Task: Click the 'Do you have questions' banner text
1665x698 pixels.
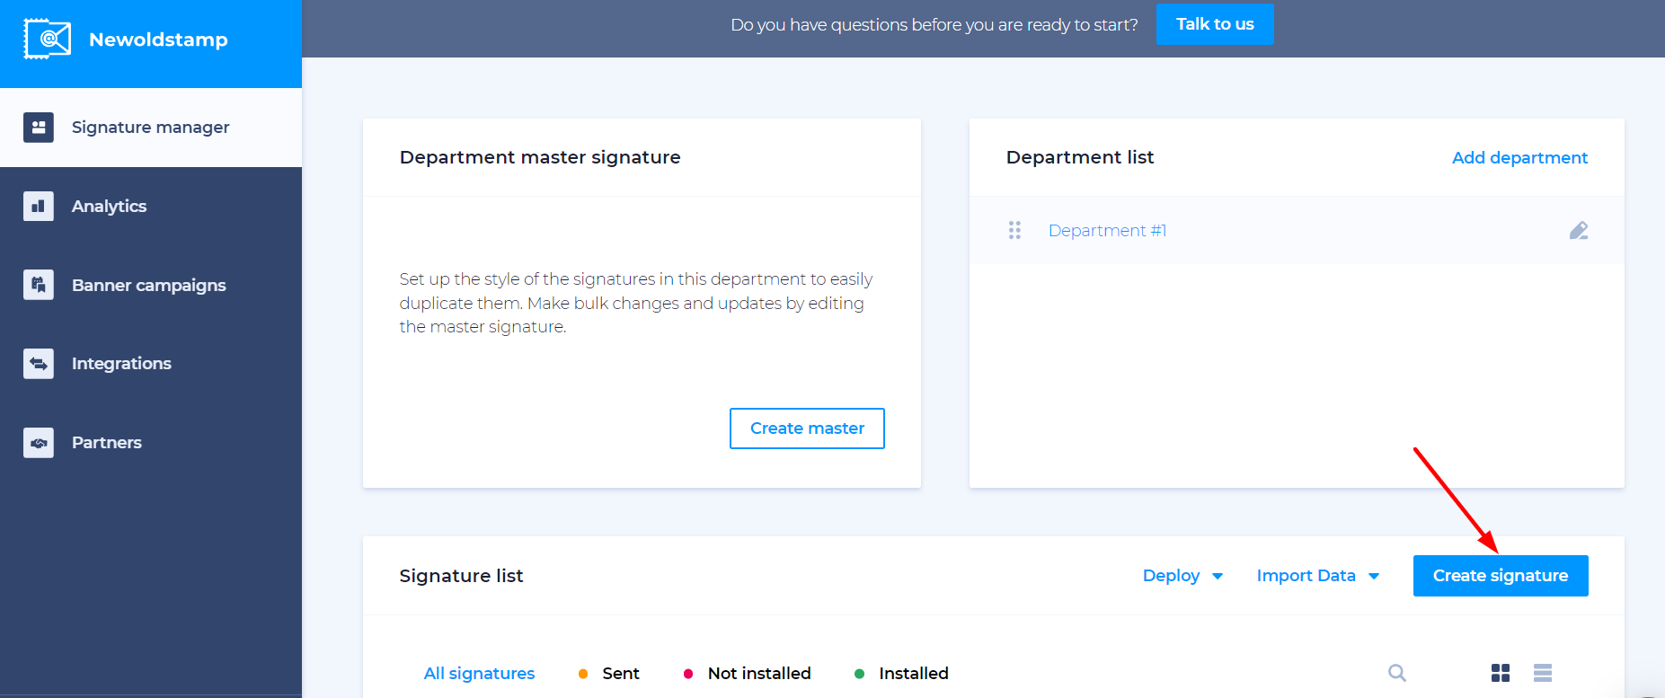Action: click(934, 25)
